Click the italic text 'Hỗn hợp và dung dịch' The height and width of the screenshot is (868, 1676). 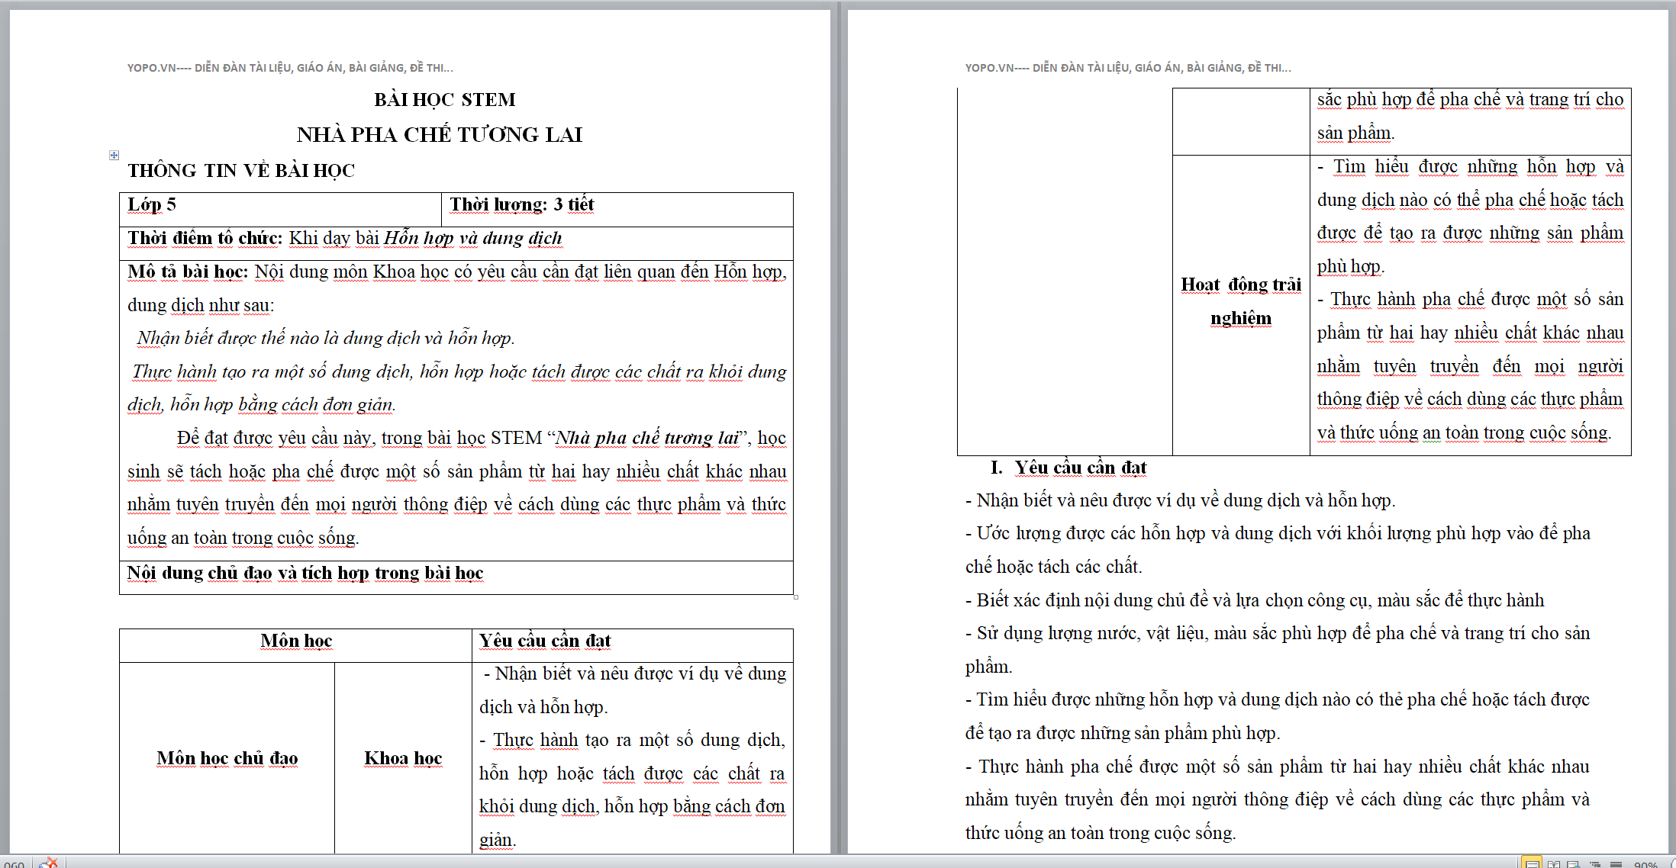coord(472,238)
